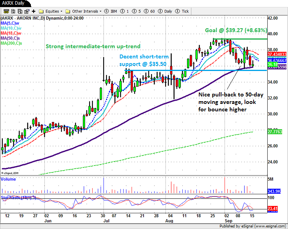Click the 5M volume axis label

coord(270,179)
